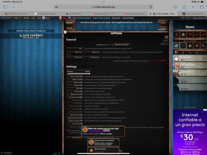Click the address bar orteil.dashnet.org
This screenshot has width=207, height=155.
click(103, 7)
